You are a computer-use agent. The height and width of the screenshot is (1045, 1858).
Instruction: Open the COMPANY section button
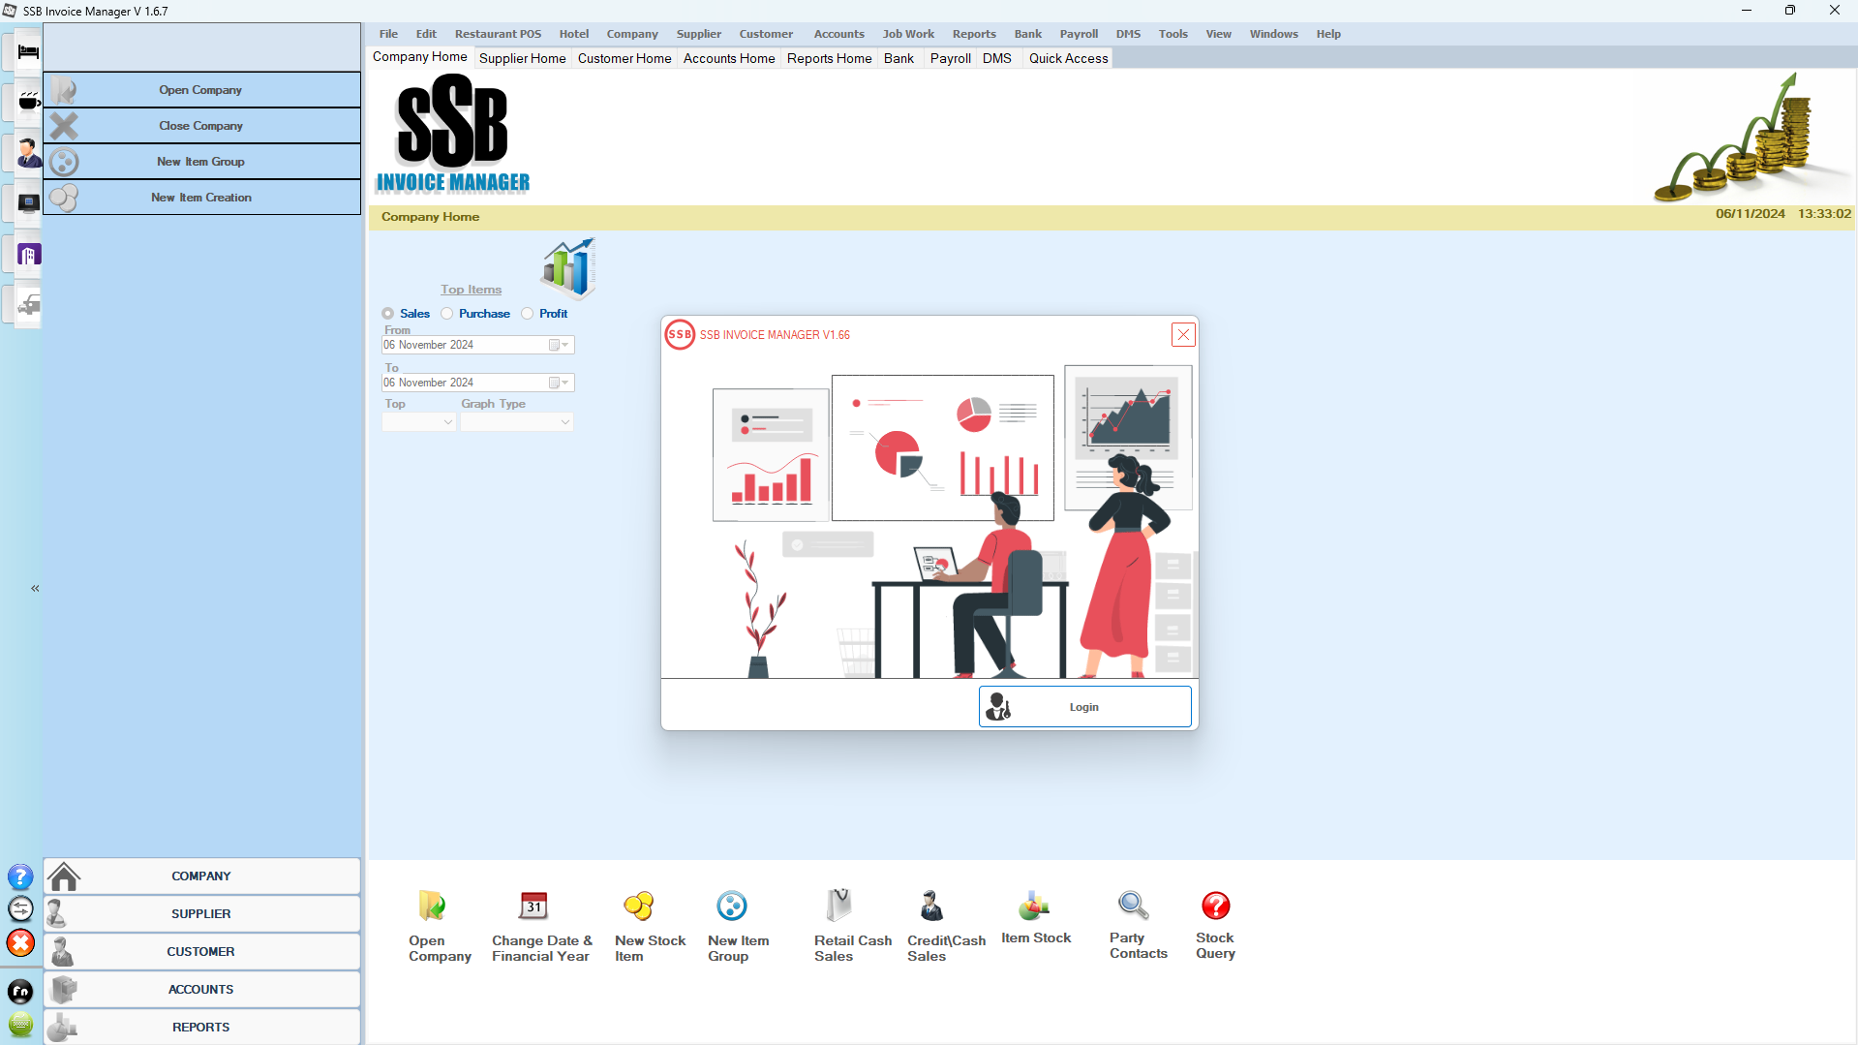(201, 876)
